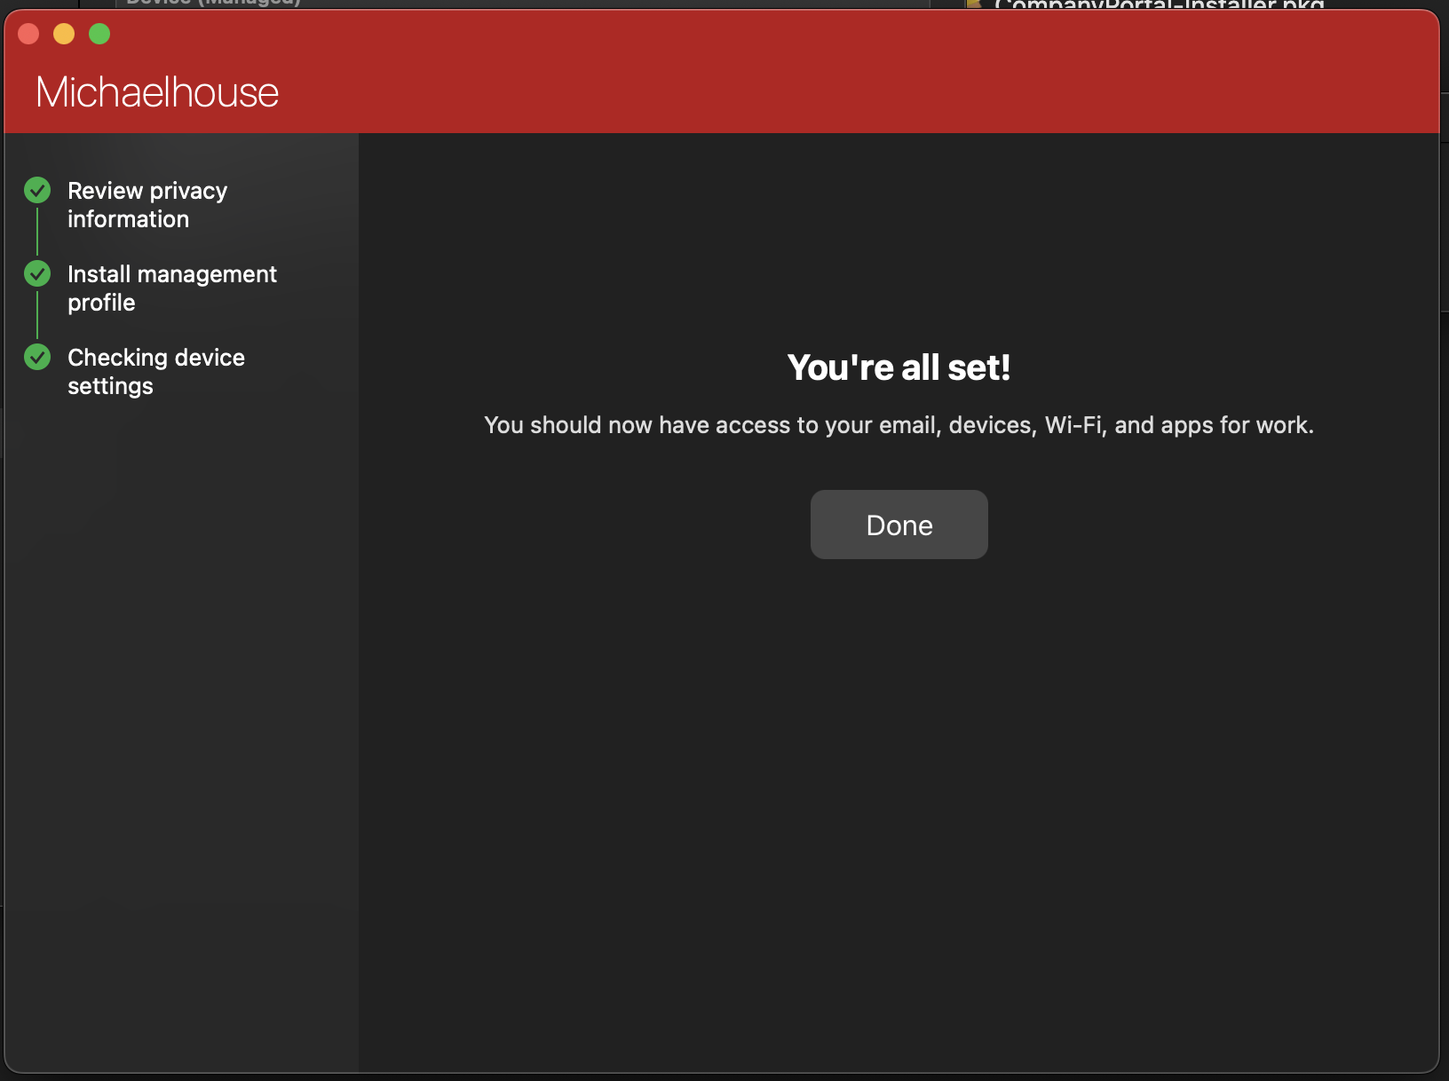Select the Review privacy information step
The height and width of the screenshot is (1081, 1449).
[x=147, y=205]
